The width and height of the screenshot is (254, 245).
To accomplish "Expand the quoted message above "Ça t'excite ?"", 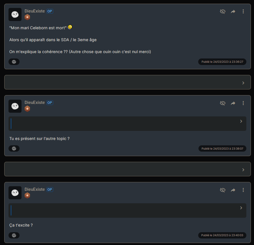I will tap(241, 208).
